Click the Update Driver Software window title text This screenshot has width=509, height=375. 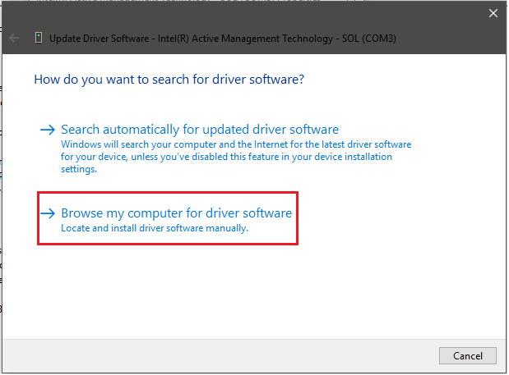[x=223, y=39]
